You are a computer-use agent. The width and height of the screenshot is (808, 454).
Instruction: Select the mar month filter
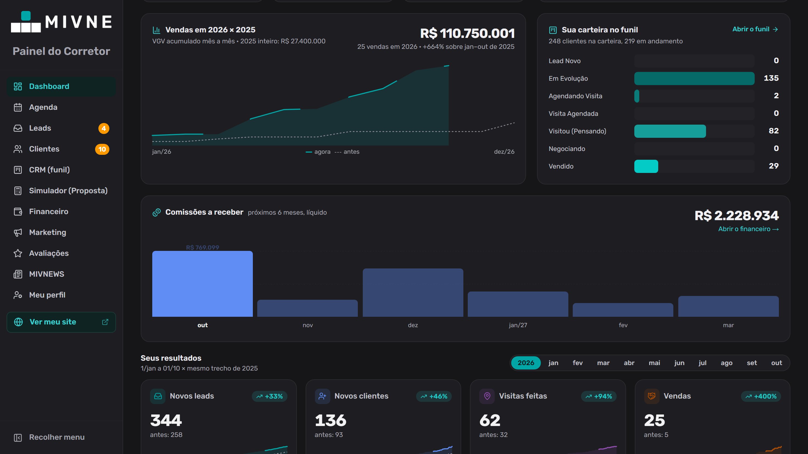(x=603, y=363)
